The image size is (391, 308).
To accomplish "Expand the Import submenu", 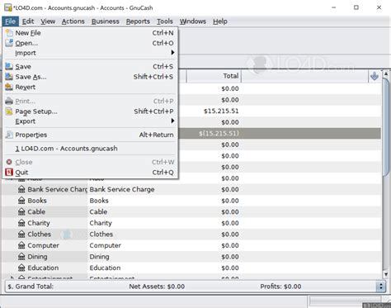I will pyautogui.click(x=90, y=53).
